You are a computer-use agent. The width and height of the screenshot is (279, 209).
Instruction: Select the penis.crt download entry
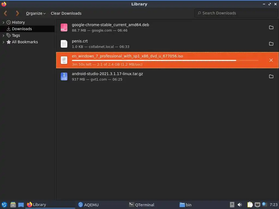167,44
